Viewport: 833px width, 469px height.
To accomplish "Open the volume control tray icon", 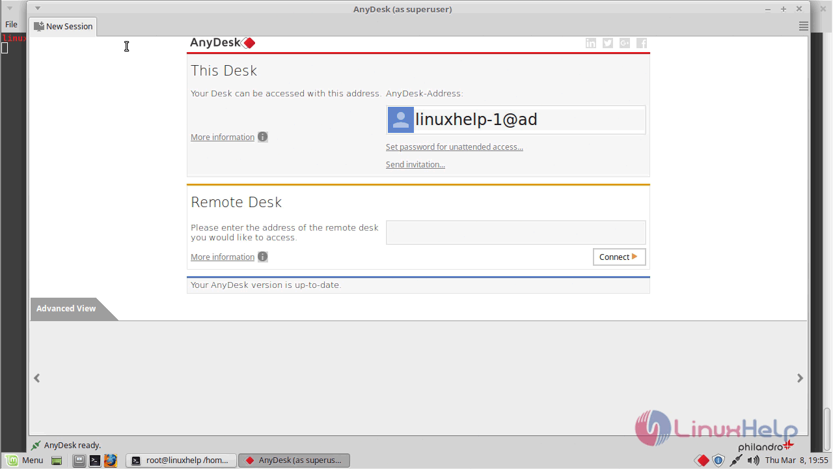I will 753,461.
